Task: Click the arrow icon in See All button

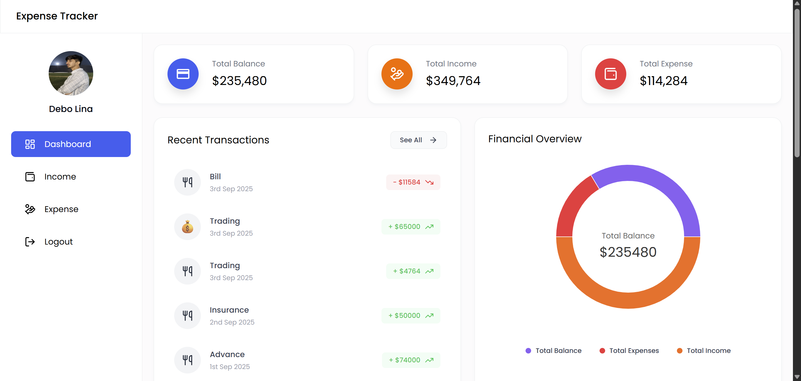Action: (x=433, y=140)
